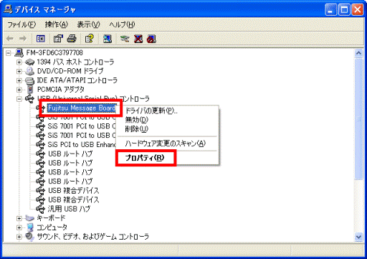Open the 操作(A) menu
The image size is (367, 259).
click(x=57, y=24)
